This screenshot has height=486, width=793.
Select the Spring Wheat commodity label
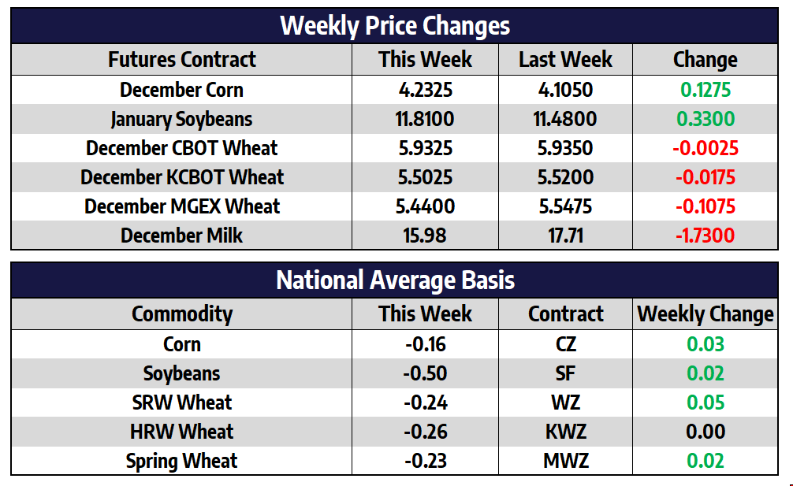182,461
